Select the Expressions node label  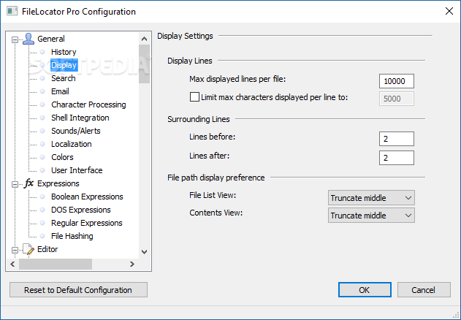tap(58, 183)
